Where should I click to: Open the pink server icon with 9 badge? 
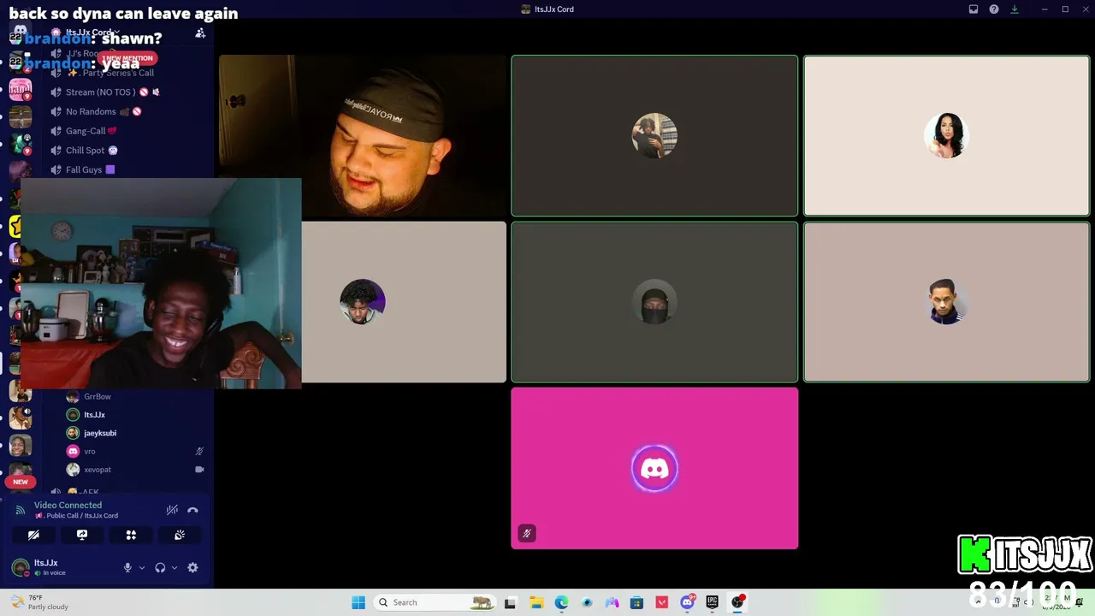click(x=20, y=89)
